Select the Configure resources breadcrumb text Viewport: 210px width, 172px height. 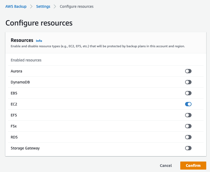pos(77,6)
